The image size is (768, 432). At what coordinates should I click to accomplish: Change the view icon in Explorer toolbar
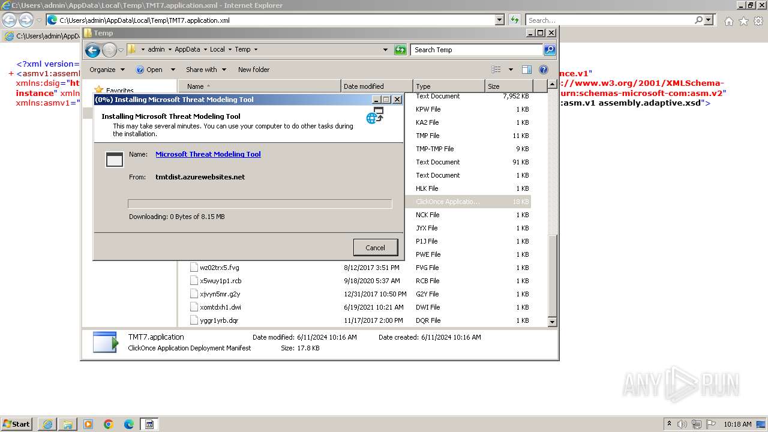point(496,70)
